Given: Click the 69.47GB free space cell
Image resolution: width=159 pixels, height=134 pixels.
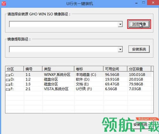Looking at the screenshot, I should tap(112, 84).
